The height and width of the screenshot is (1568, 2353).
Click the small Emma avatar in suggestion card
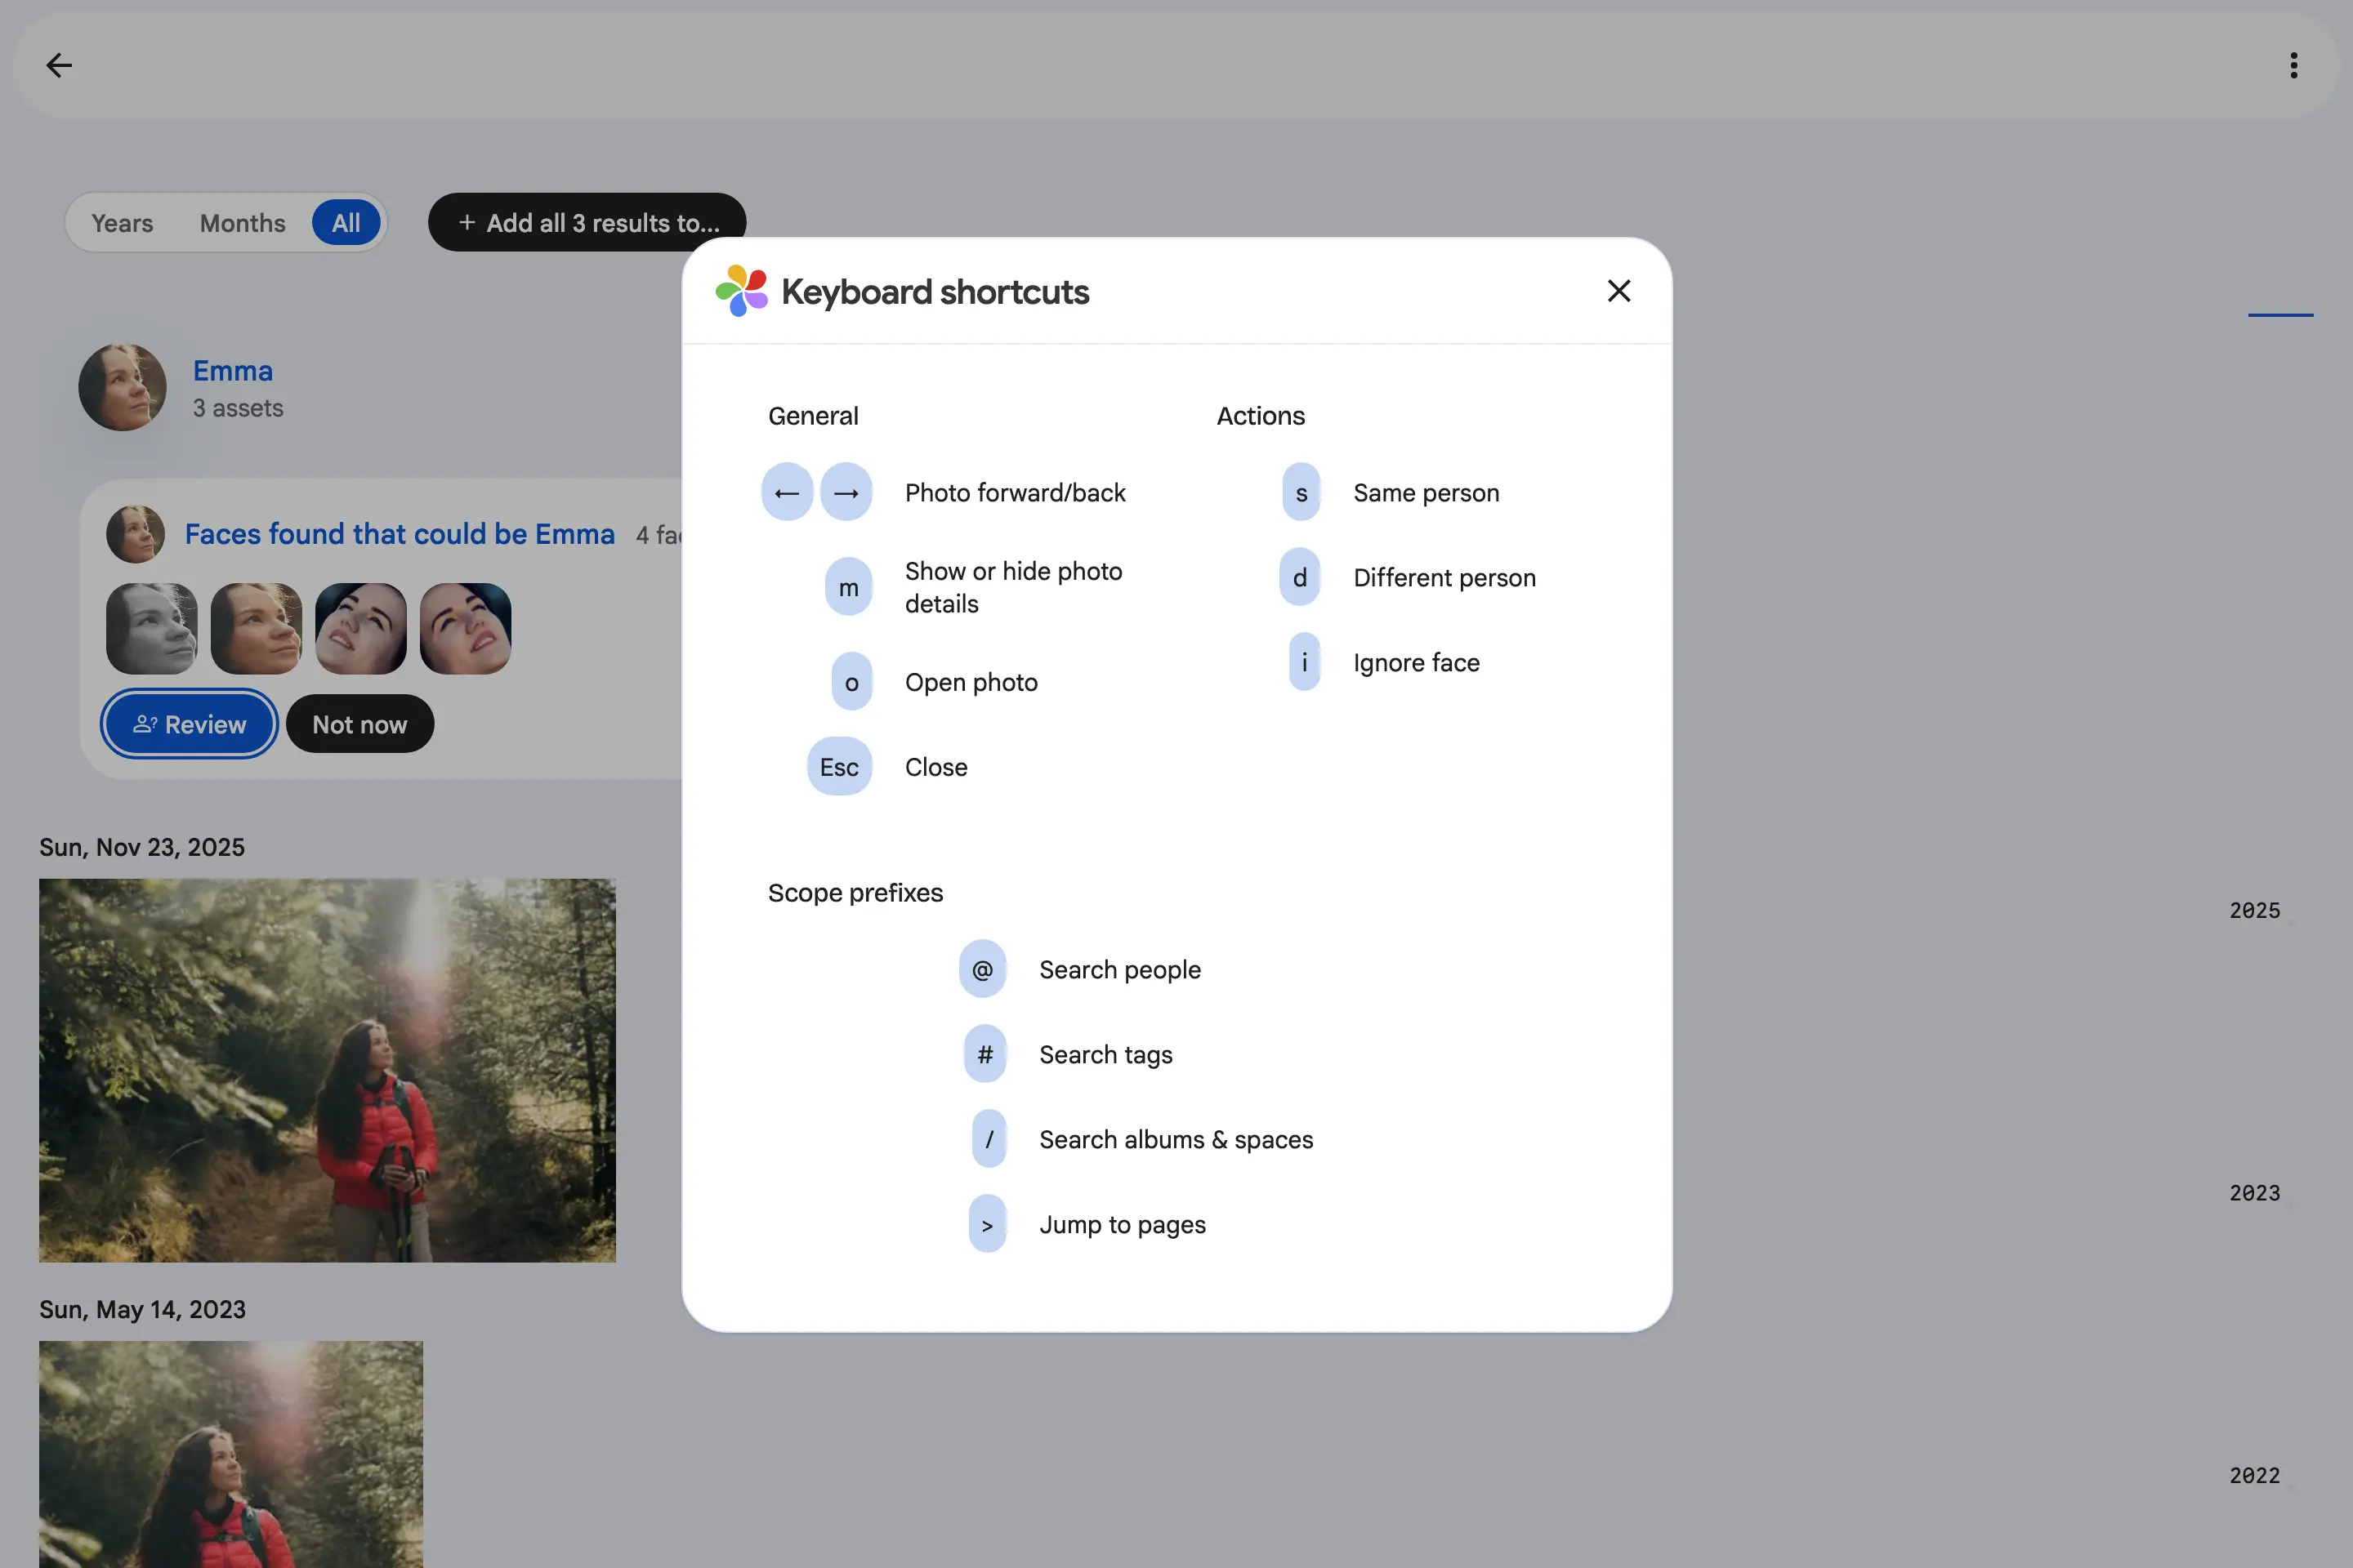pos(136,534)
